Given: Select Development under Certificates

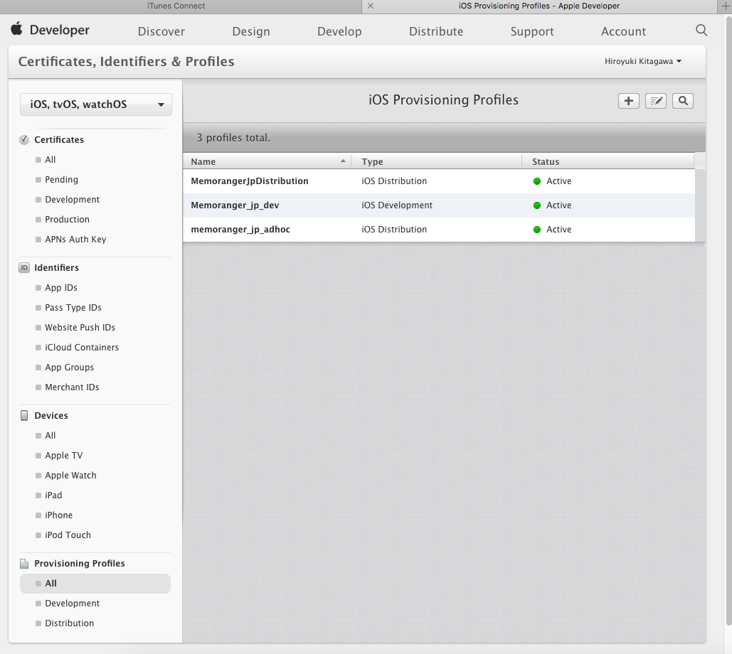Looking at the screenshot, I should click(x=72, y=200).
